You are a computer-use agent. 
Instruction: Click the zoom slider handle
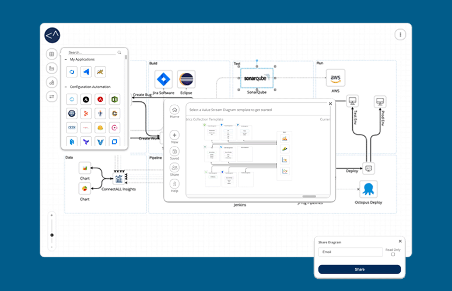coord(52,235)
